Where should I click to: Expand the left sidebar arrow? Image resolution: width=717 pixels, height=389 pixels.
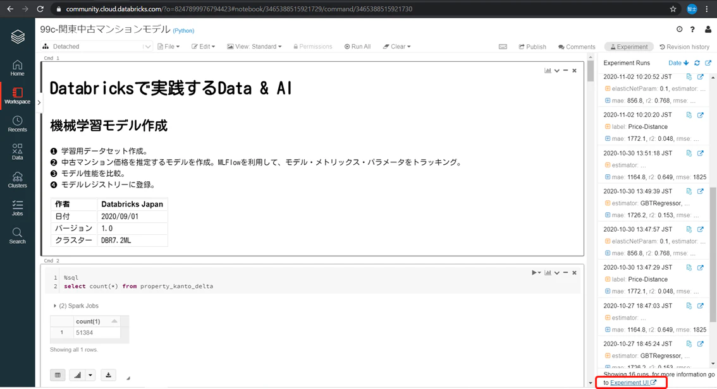tap(39, 102)
